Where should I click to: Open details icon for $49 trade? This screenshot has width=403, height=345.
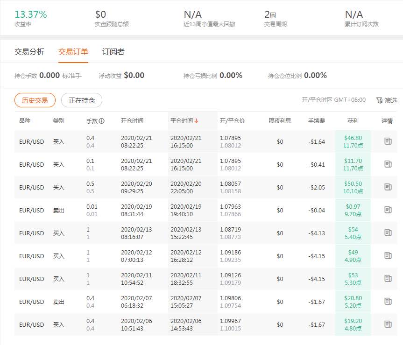(388, 255)
